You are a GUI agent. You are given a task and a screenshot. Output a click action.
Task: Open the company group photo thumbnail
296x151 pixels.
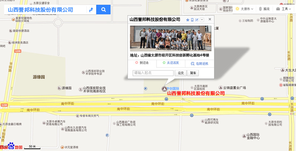click(171, 38)
